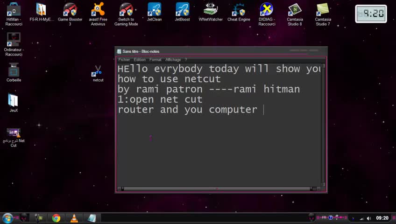Open the Format menu in Bloc-notes
Viewport: 396px width, 224px height.
[156, 60]
